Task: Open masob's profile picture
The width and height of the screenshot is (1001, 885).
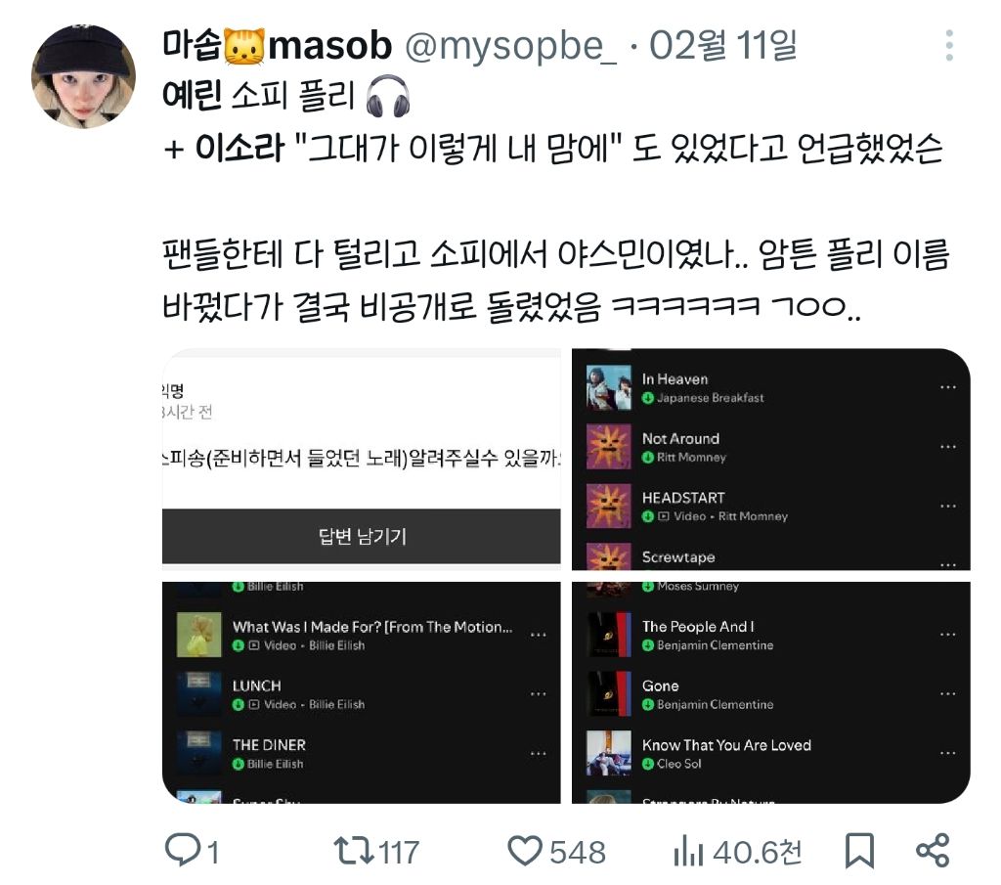Action: 83,76
